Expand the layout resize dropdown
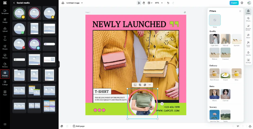253x129 pixels. click(x=150, y=3)
